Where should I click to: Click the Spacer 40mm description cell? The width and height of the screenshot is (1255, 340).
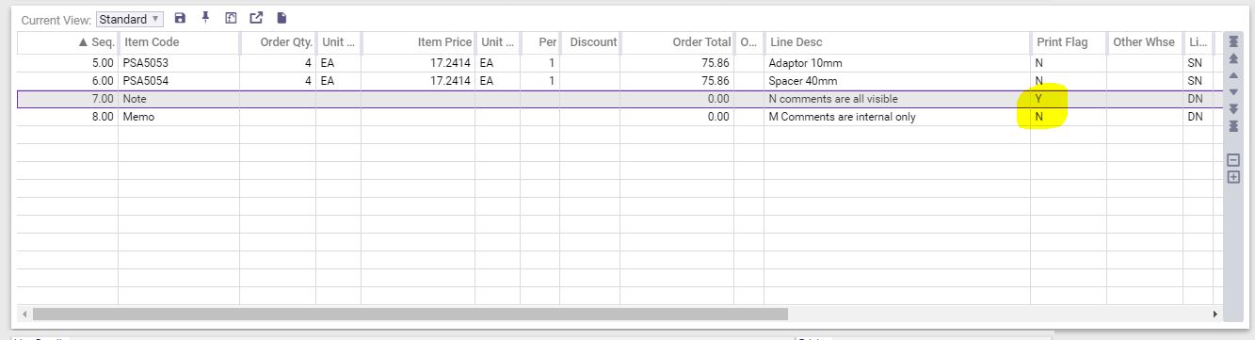click(897, 81)
